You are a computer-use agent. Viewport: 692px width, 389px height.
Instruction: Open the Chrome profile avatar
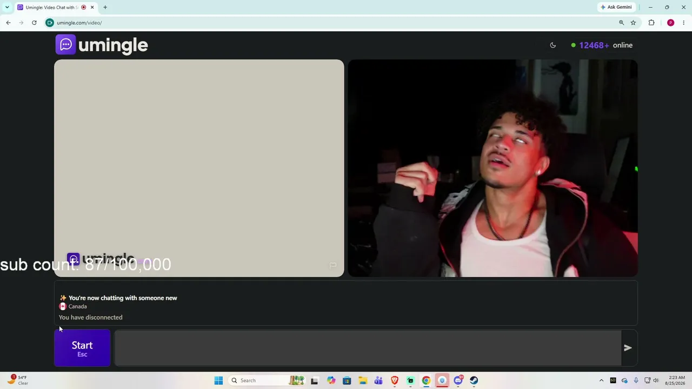(670, 23)
